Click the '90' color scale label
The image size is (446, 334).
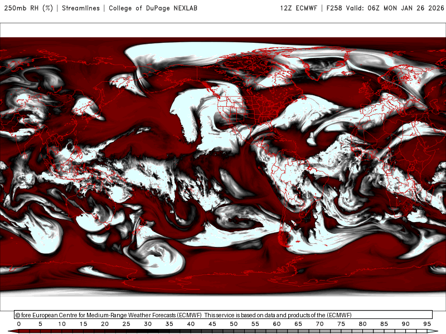[x=406, y=324]
